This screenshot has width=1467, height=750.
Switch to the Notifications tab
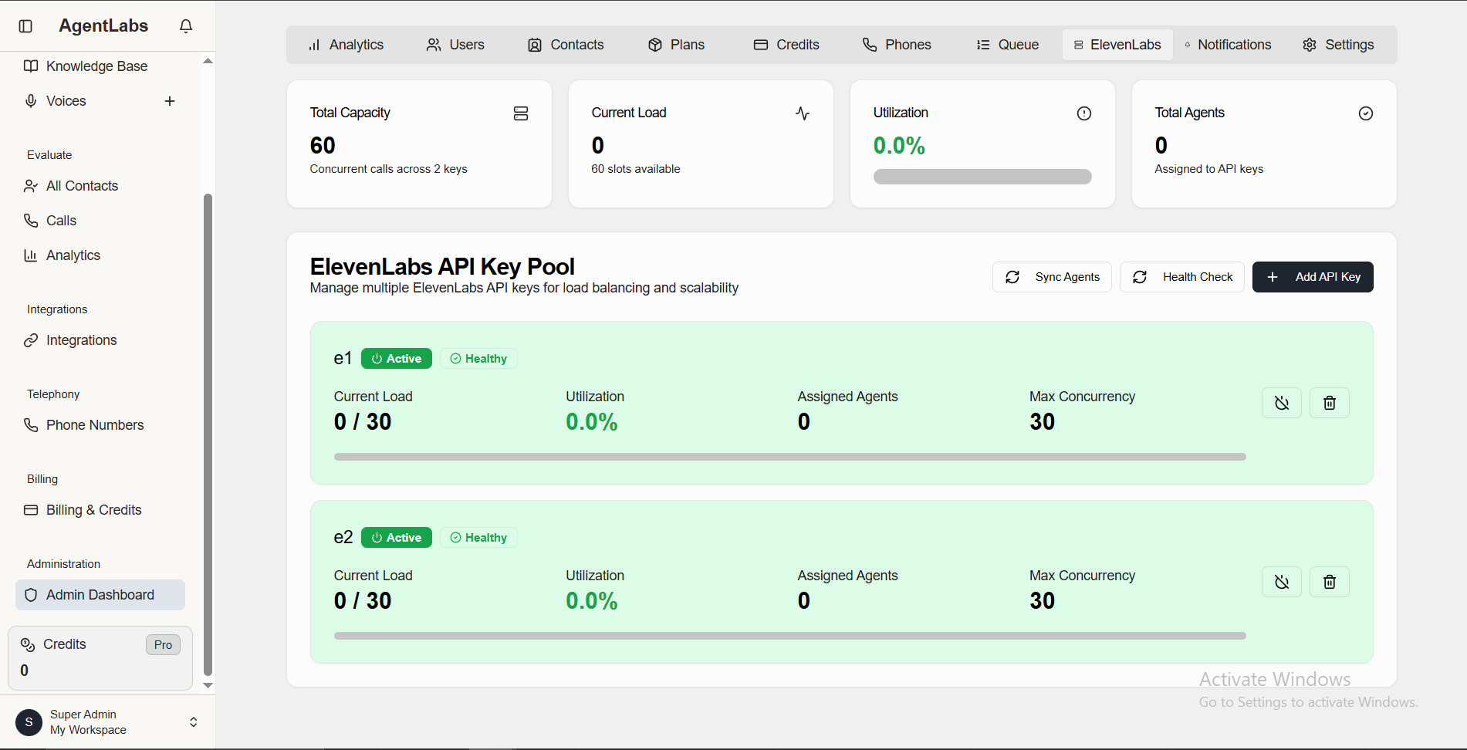[1228, 44]
